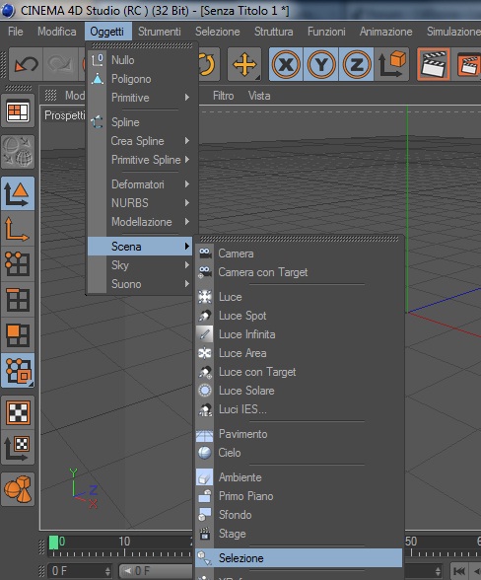The width and height of the screenshot is (481, 580).
Task: Add a Primo Piano foreground object
Action: pos(299,496)
